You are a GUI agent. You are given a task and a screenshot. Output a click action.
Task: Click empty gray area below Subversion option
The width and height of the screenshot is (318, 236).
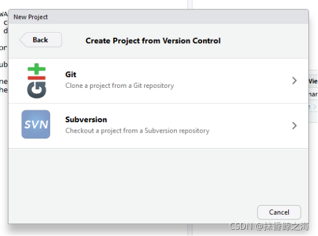158,176
